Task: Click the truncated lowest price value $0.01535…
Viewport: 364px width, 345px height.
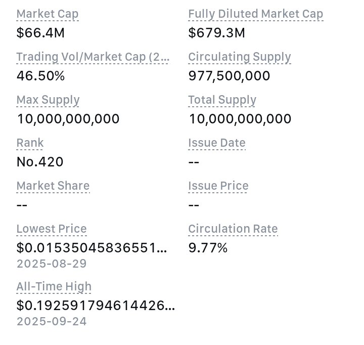Action: coord(92,248)
